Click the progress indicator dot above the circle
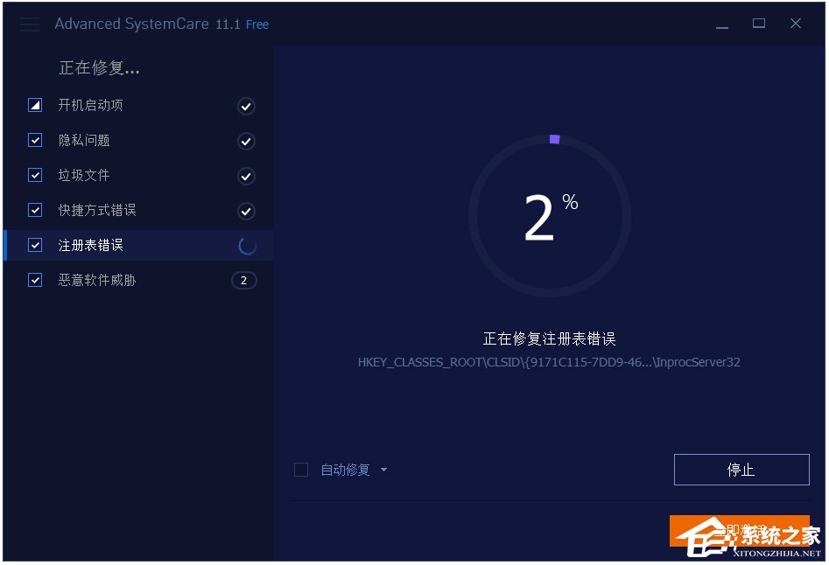Viewport: 829px width, 565px height. pos(554,139)
